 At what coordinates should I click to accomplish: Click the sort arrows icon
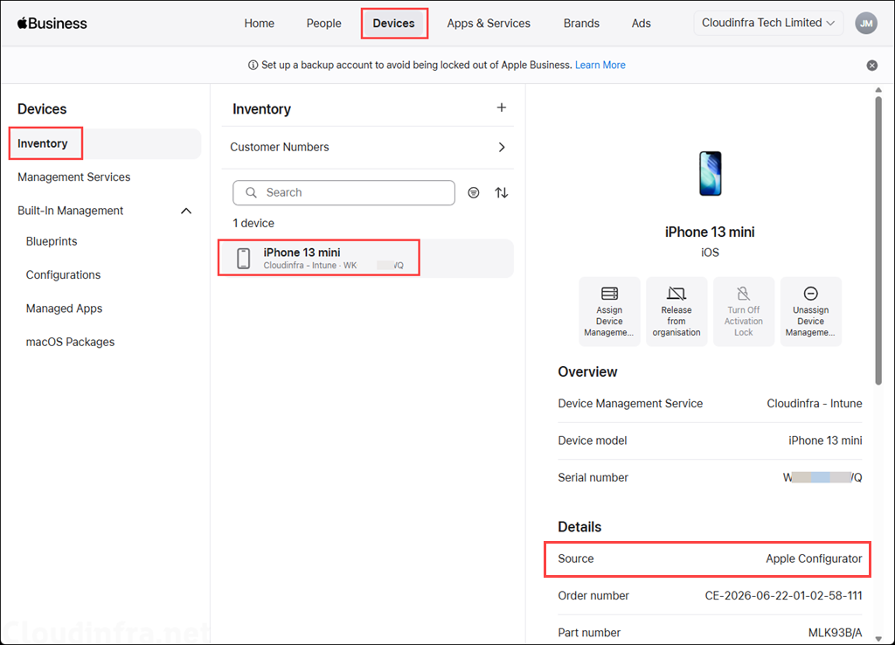click(x=501, y=193)
